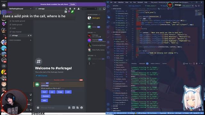Open VS Code Source Control icon

click(x=108, y=17)
